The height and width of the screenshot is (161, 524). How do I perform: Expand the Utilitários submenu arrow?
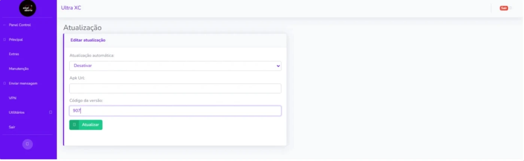[x=51, y=112]
